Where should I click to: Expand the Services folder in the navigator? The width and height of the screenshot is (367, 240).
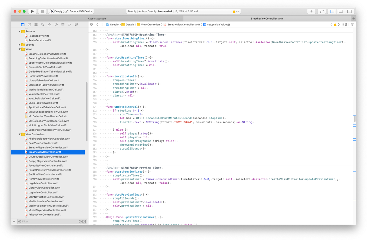coord(19,31)
